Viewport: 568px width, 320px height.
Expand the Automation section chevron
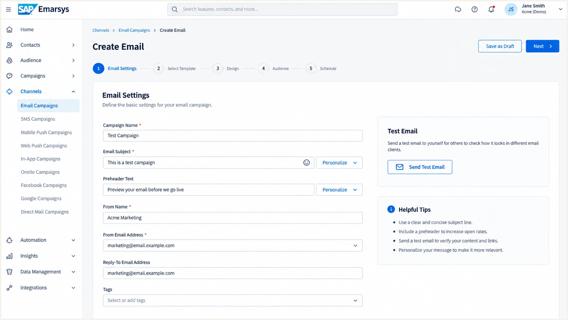point(73,240)
